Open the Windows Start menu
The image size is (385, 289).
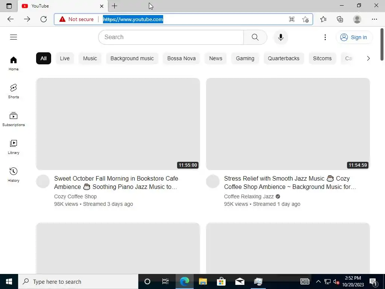coord(9,281)
